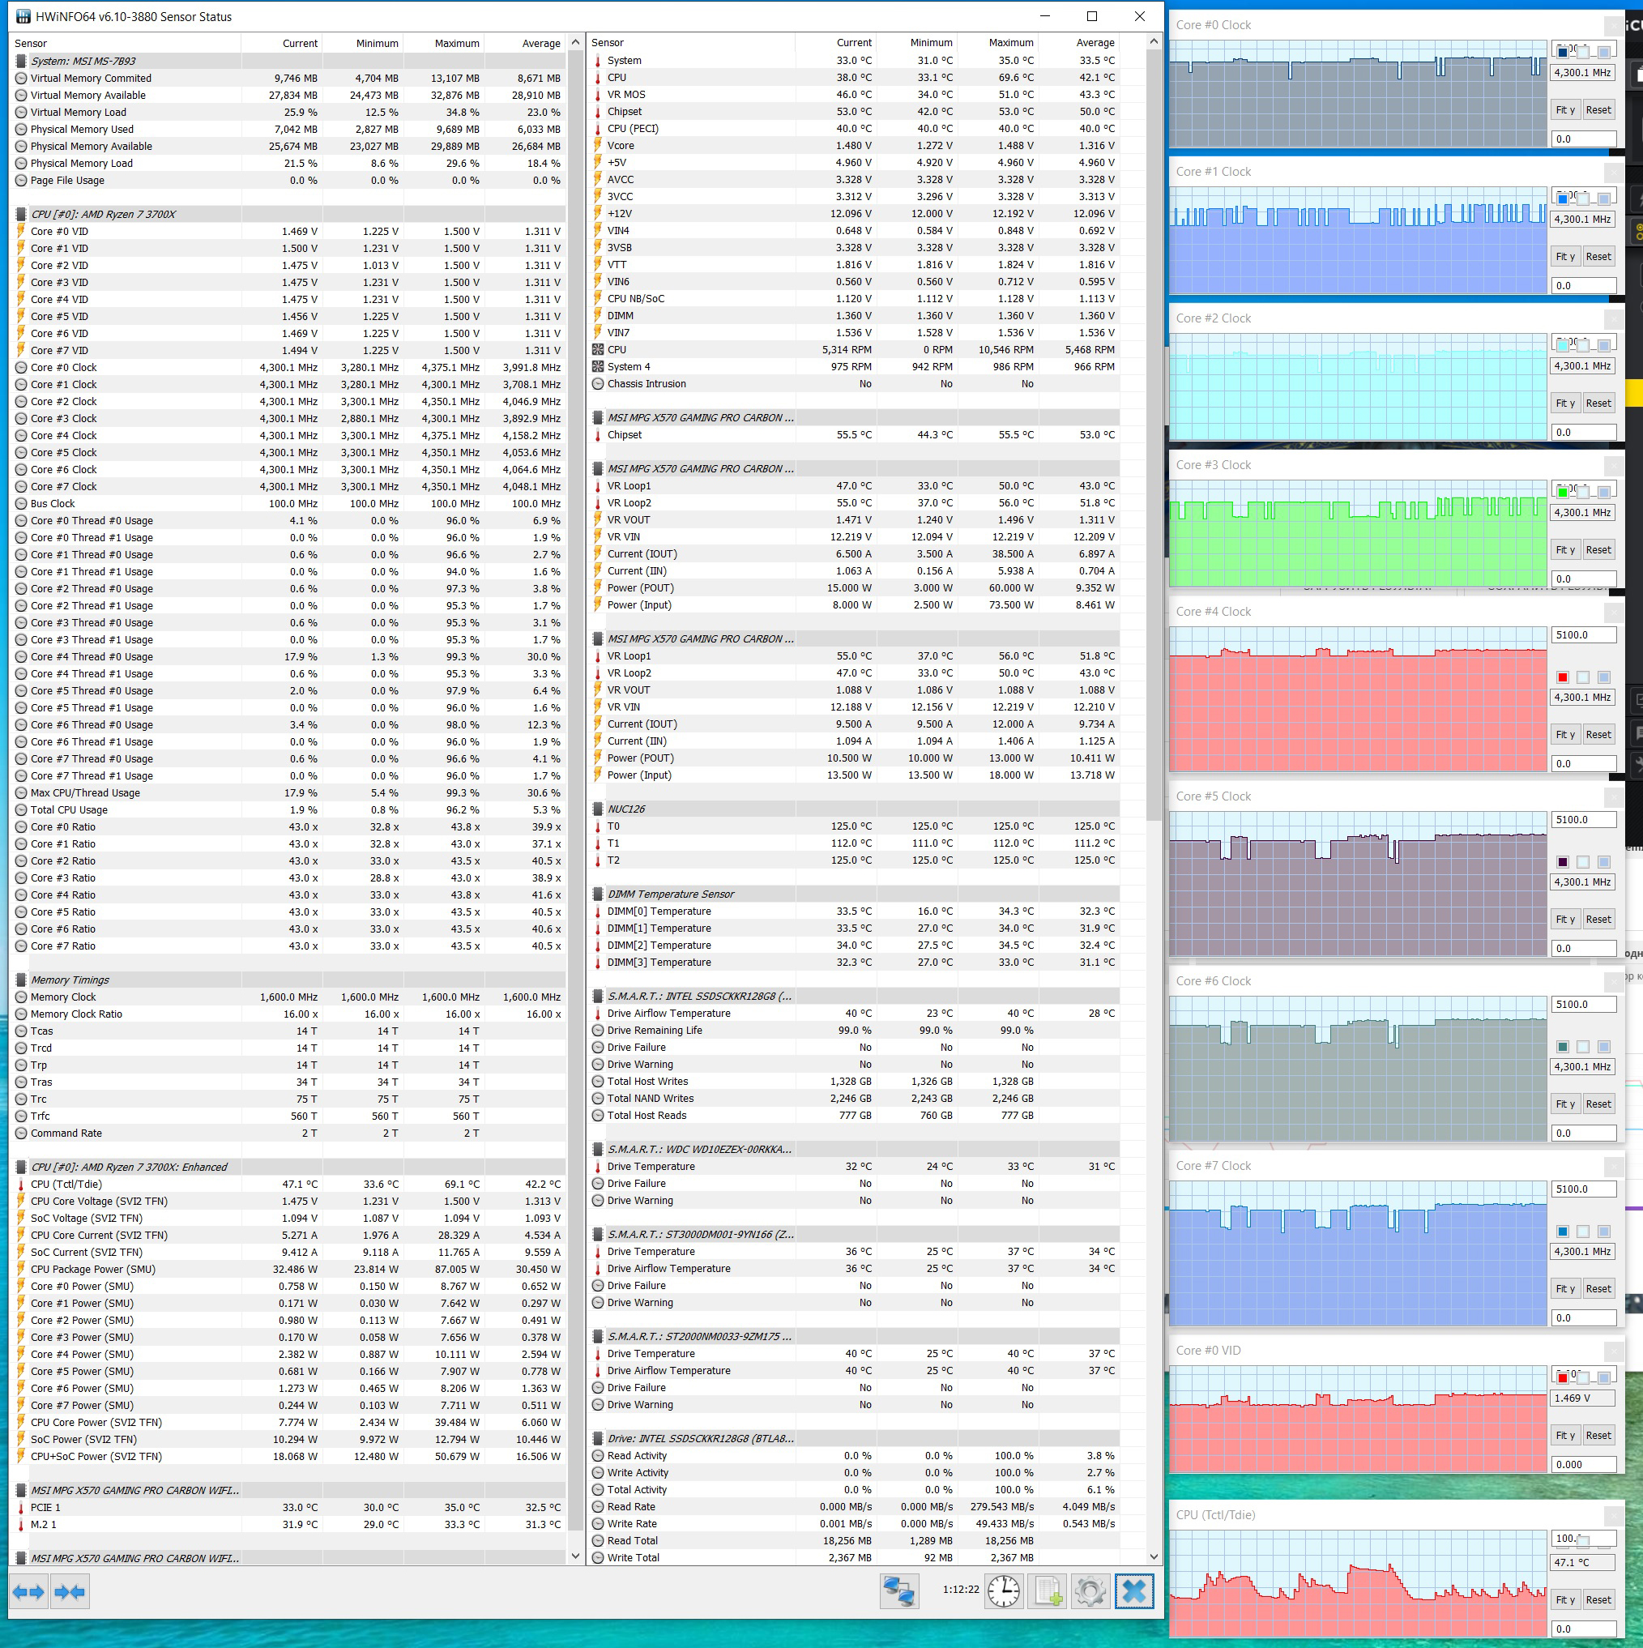1643x1648 pixels.
Task: Click red color swatch of Core #4 Clock
Action: 1562,677
